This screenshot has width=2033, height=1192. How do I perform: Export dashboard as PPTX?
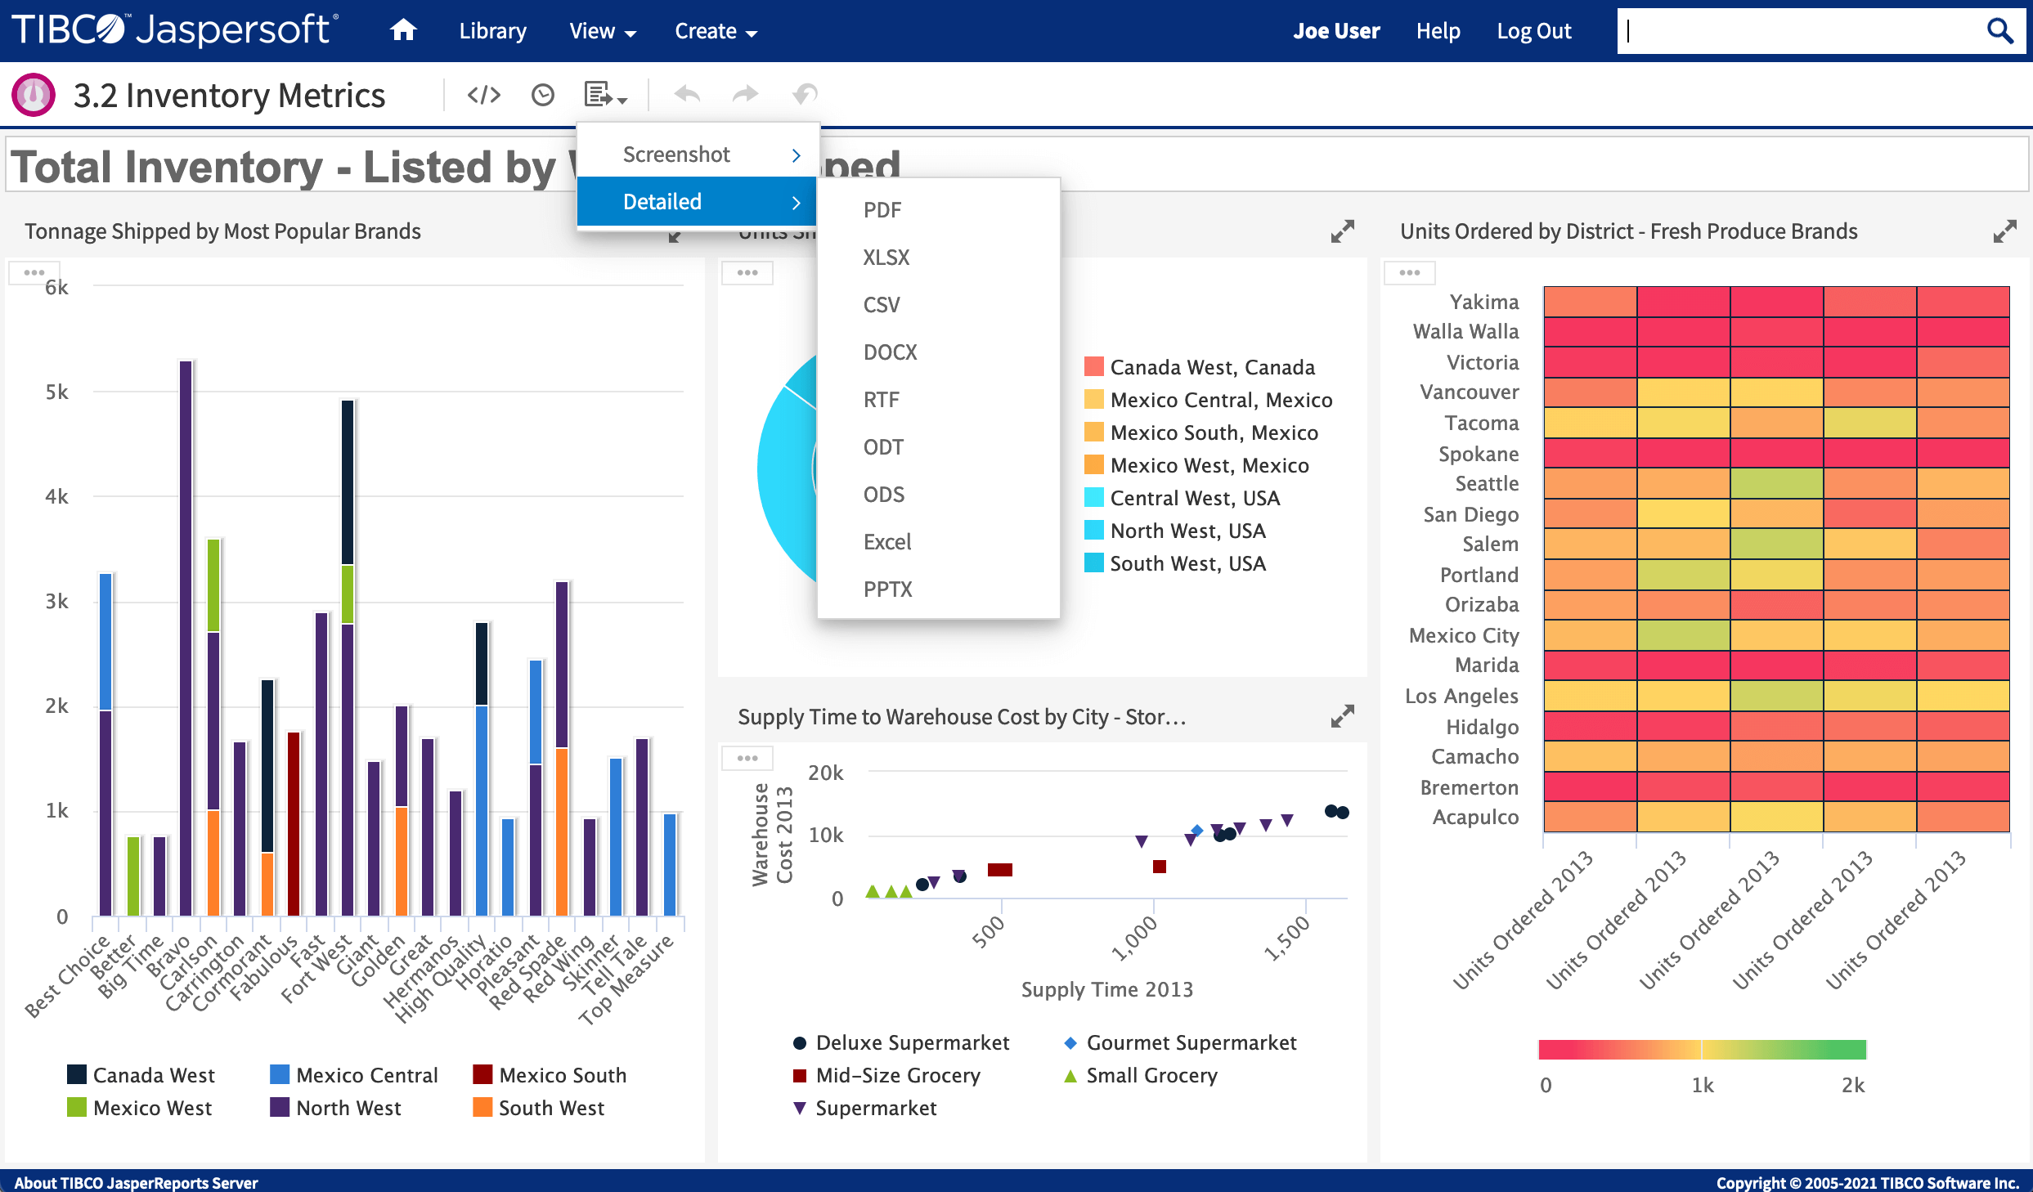[939, 589]
